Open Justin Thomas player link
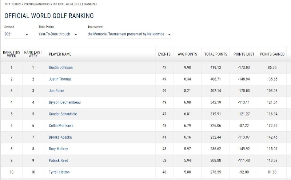This screenshot has height=180, width=291. pyautogui.click(x=60, y=79)
